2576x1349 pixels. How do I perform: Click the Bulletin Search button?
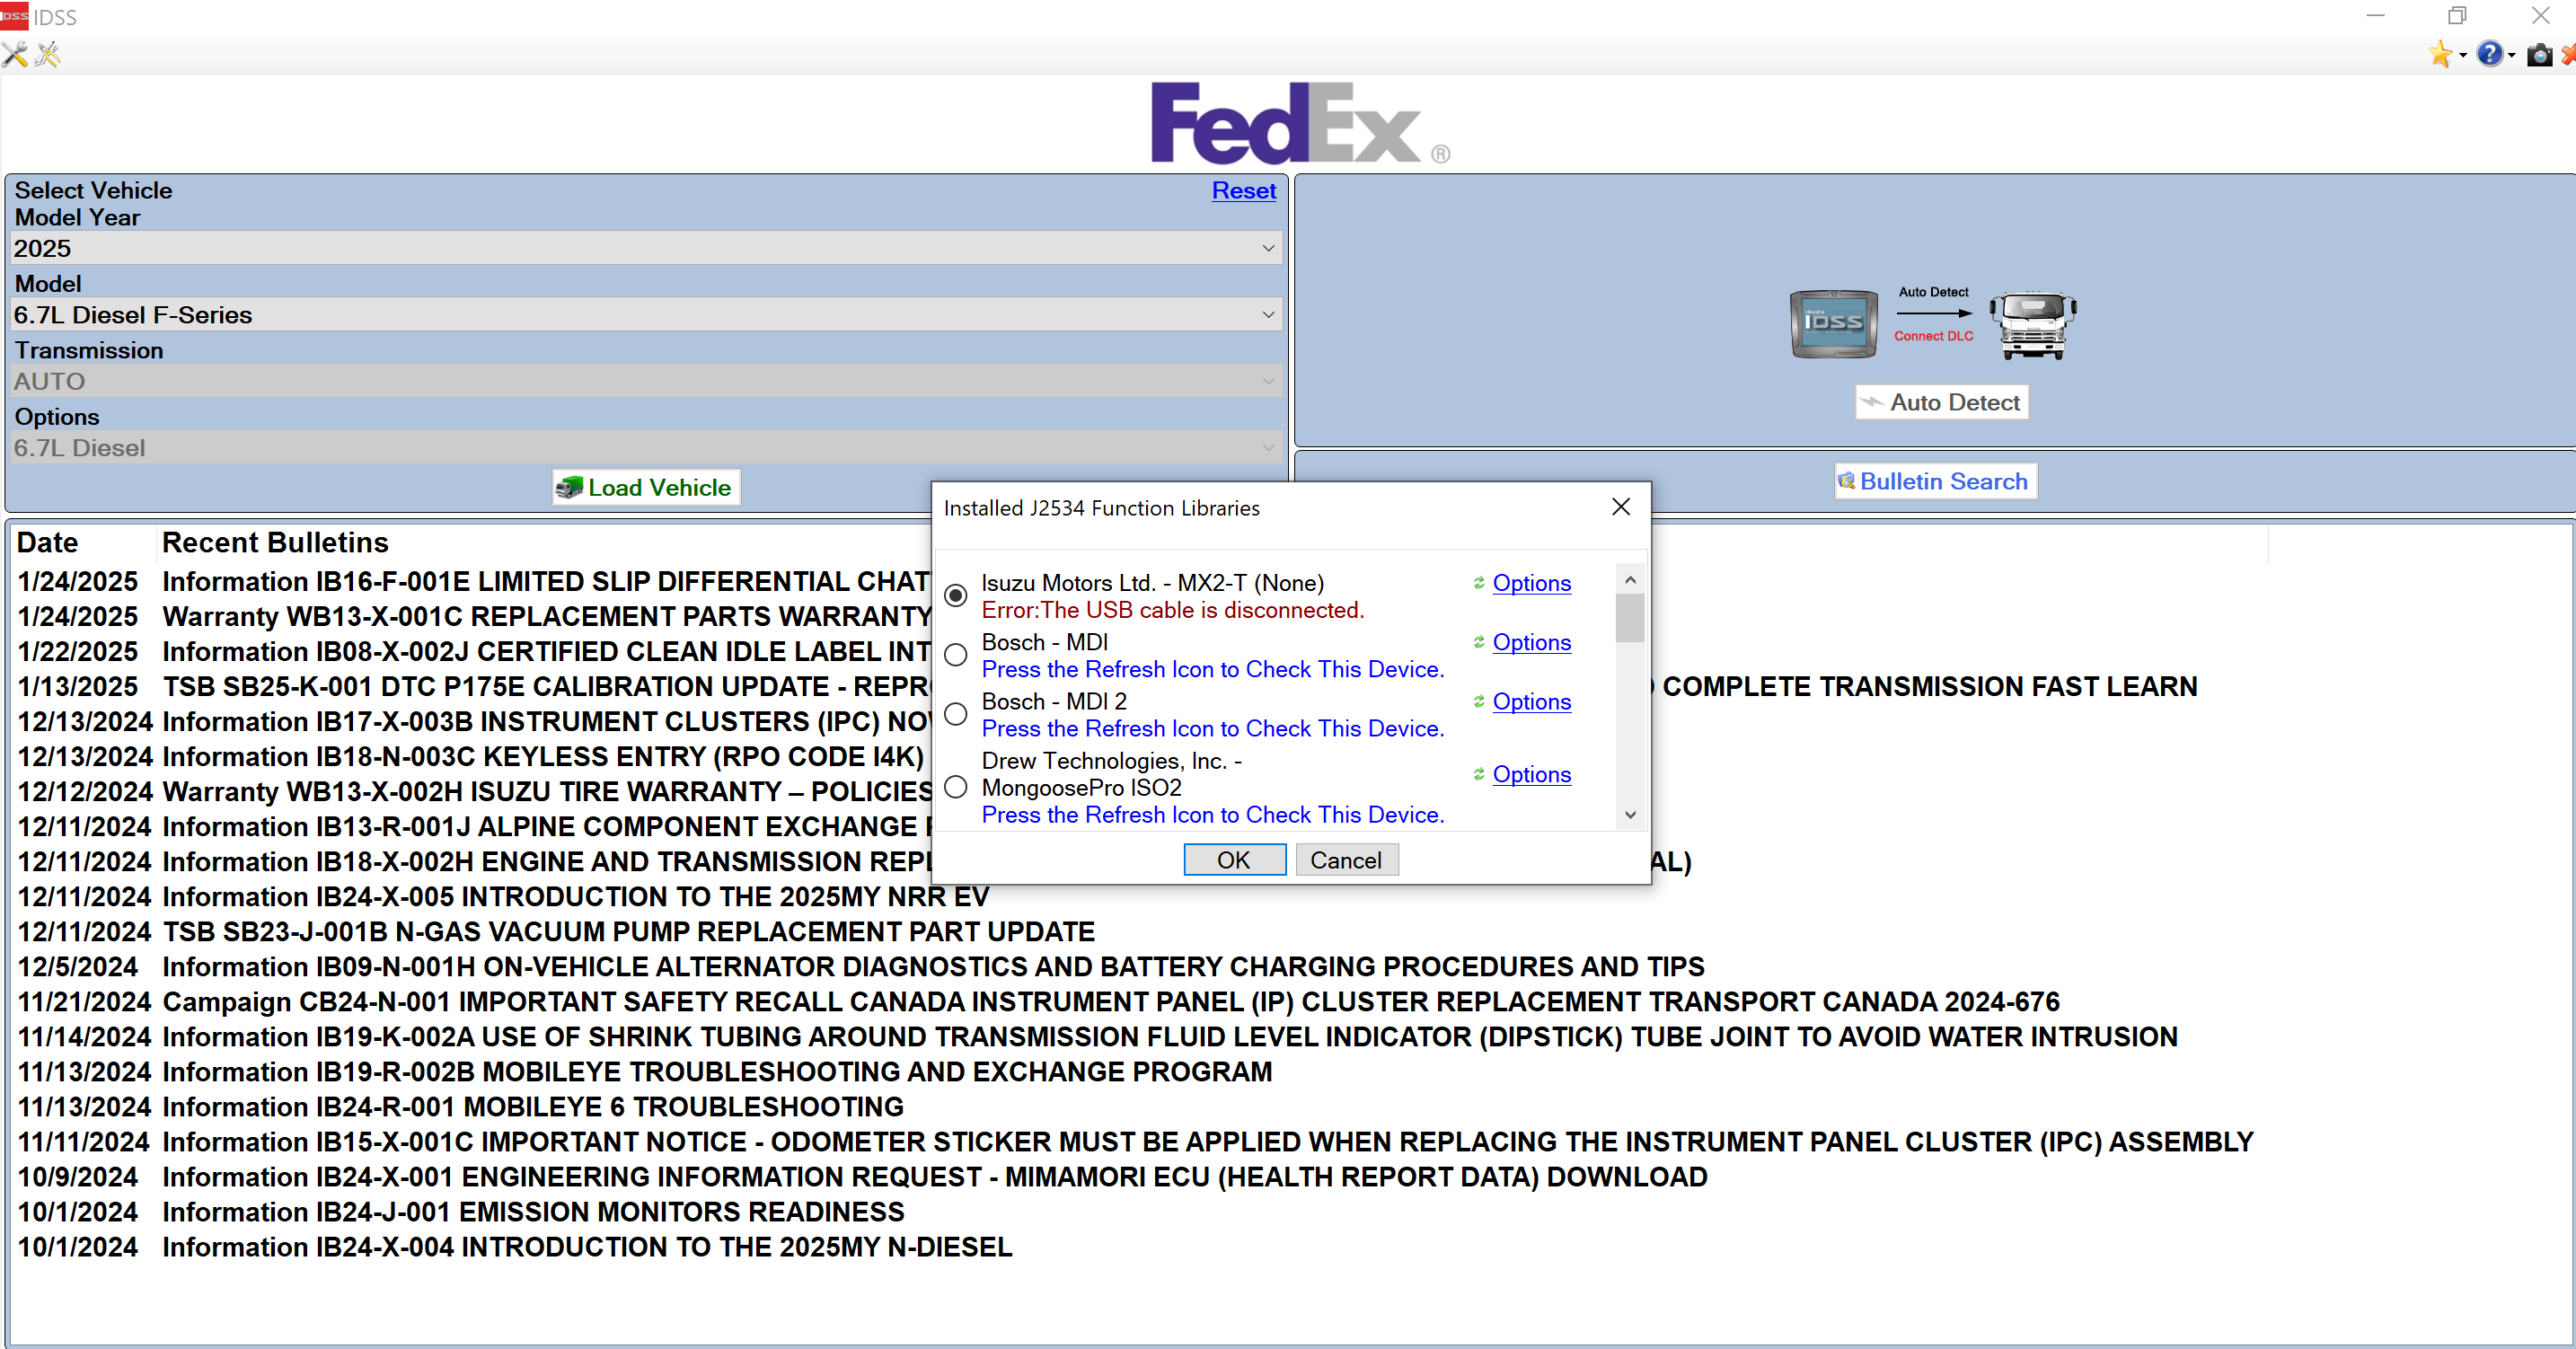(1934, 481)
